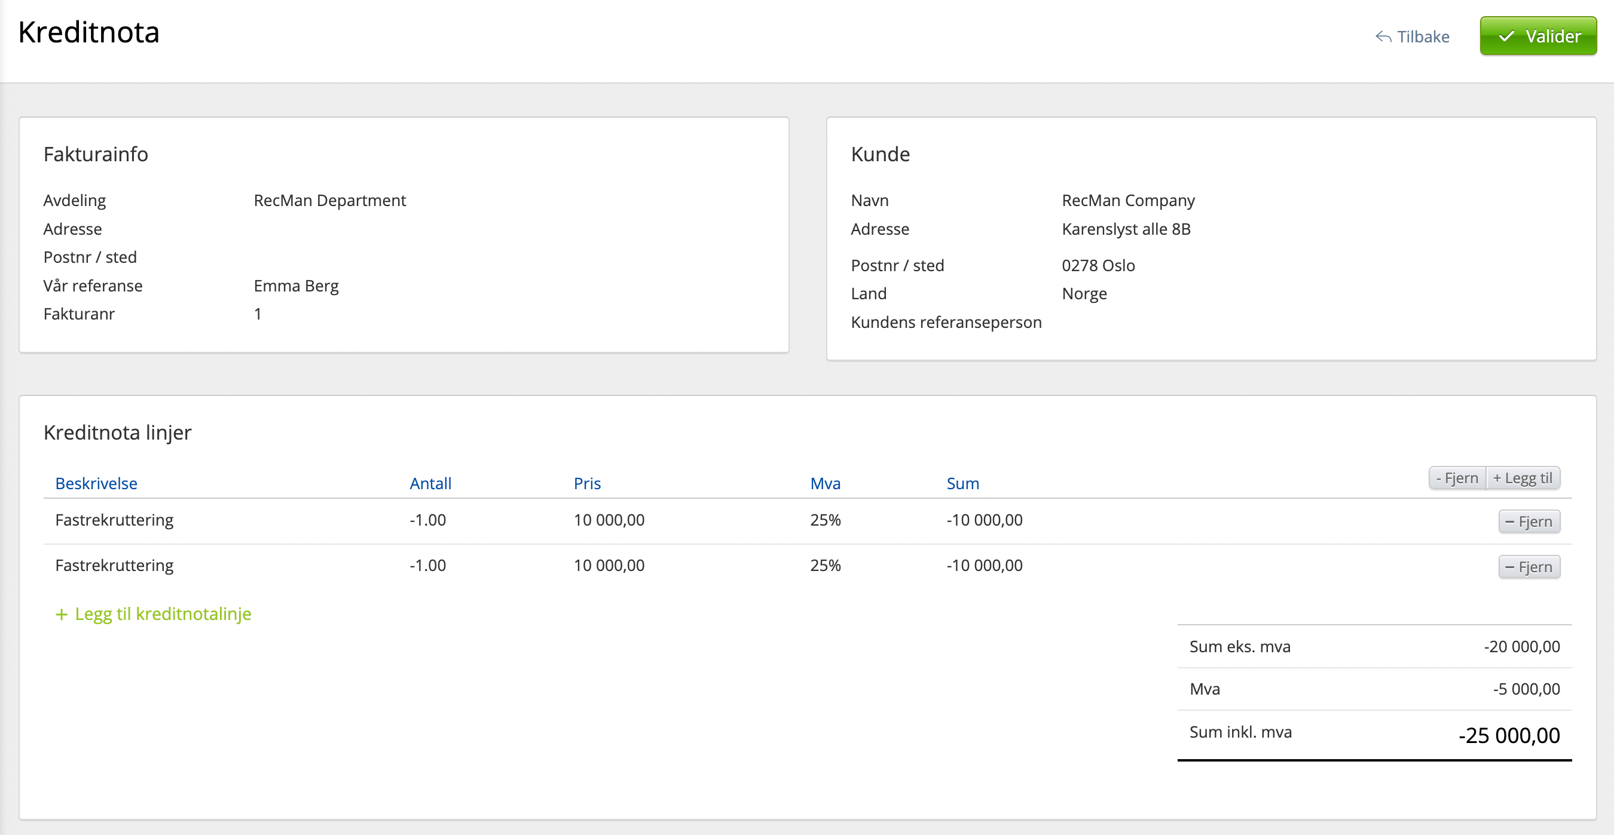The height and width of the screenshot is (835, 1614).
Task: Go back using the Tilbake link
Action: (1422, 37)
